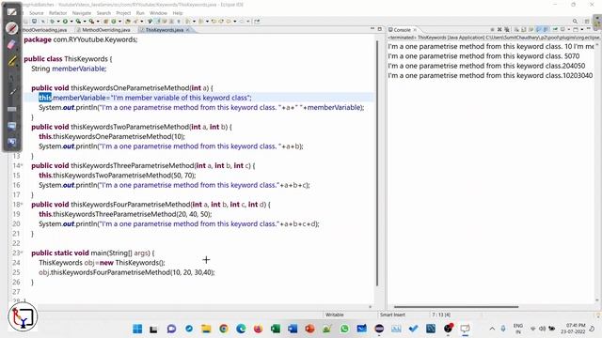This screenshot has width=602, height=338.
Task: Open Word from the taskbar
Action: point(293,329)
